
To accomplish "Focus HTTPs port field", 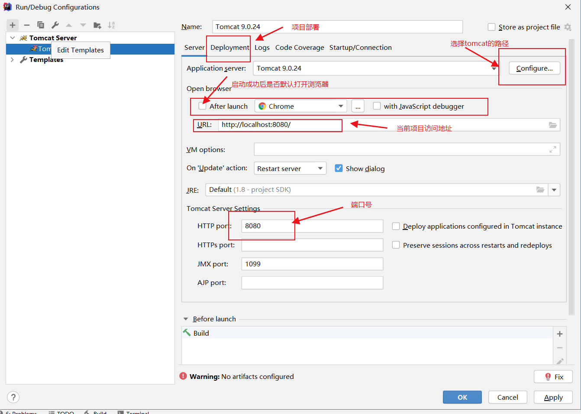I will coord(312,245).
